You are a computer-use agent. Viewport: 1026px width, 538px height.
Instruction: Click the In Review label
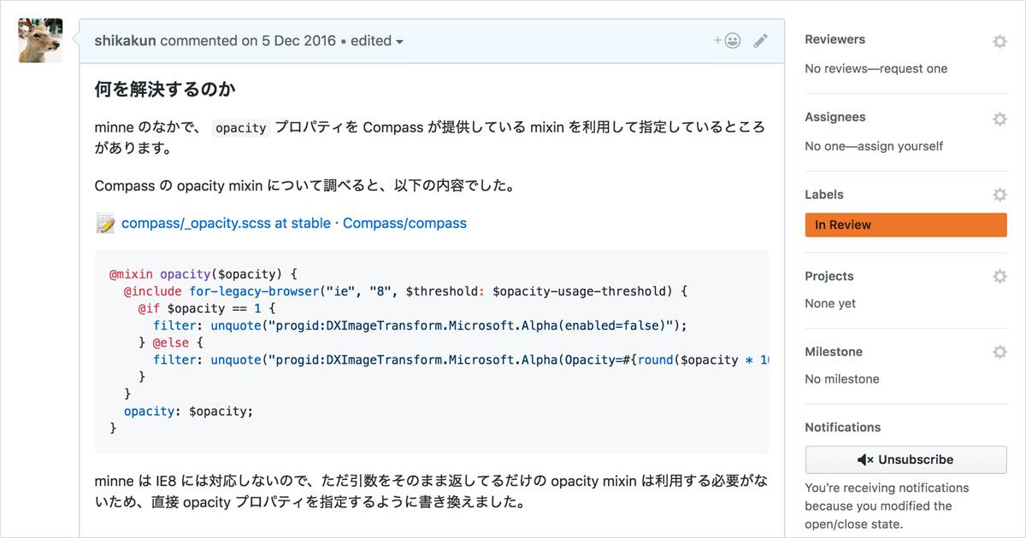(x=905, y=225)
